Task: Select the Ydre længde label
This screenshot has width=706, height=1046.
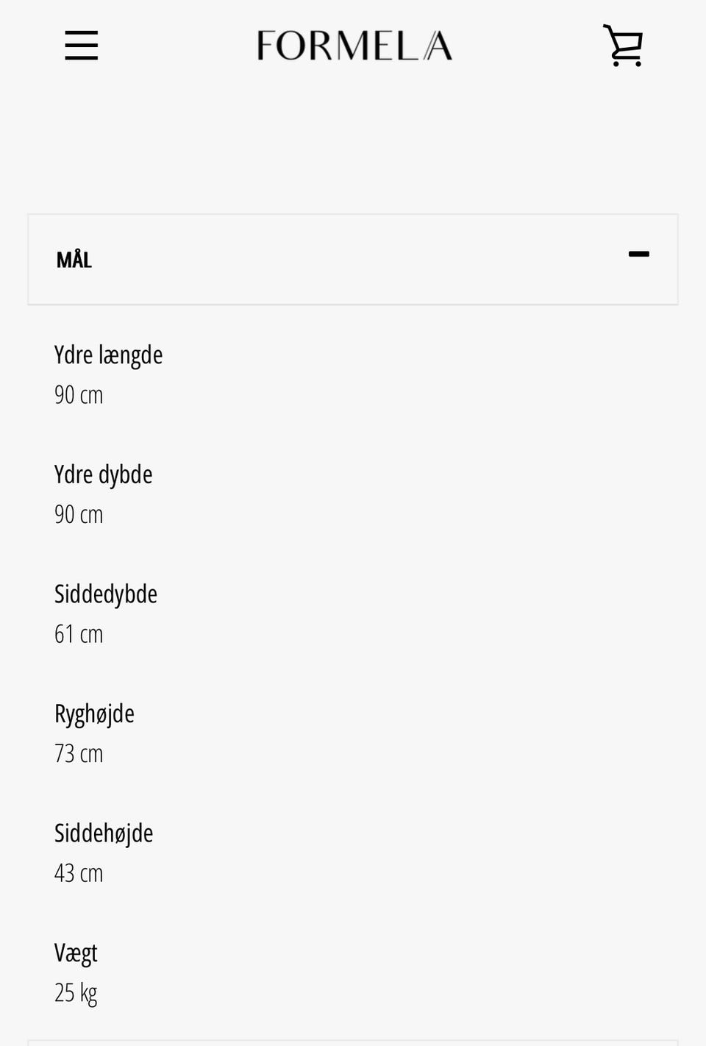Action: [x=108, y=355]
